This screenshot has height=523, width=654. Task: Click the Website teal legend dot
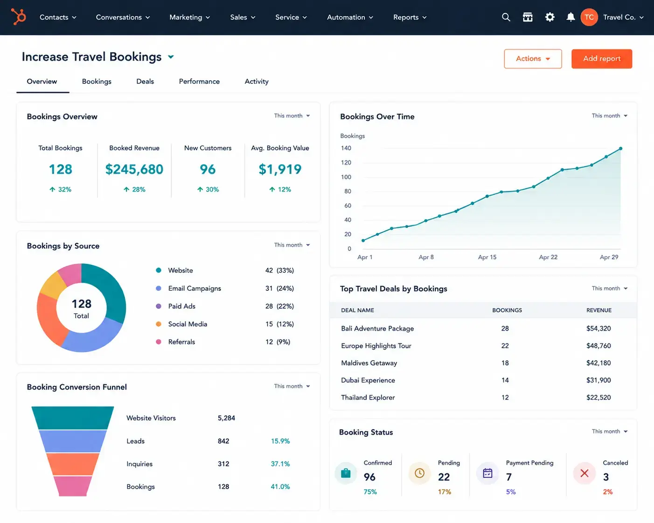(159, 270)
